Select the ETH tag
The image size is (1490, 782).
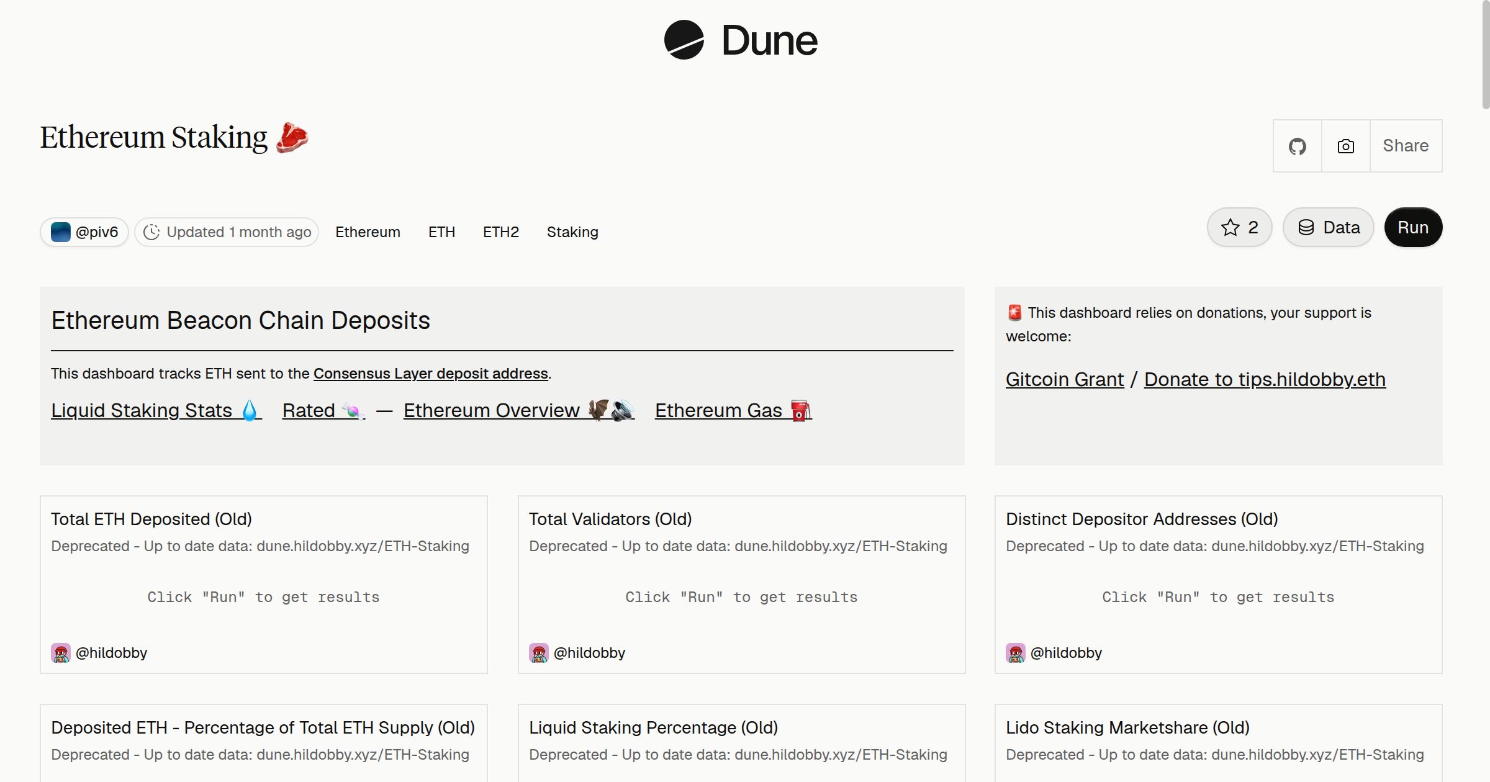tap(441, 232)
